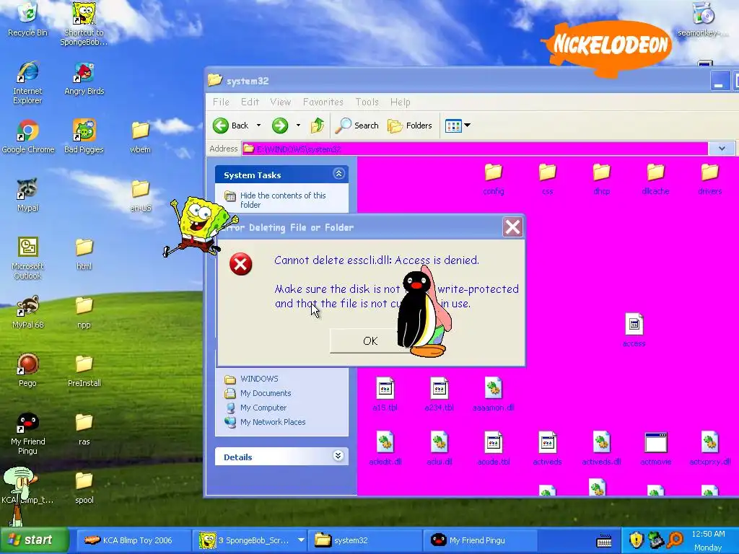Switch to system32 taskbar button
The height and width of the screenshot is (554, 739).
point(364,540)
